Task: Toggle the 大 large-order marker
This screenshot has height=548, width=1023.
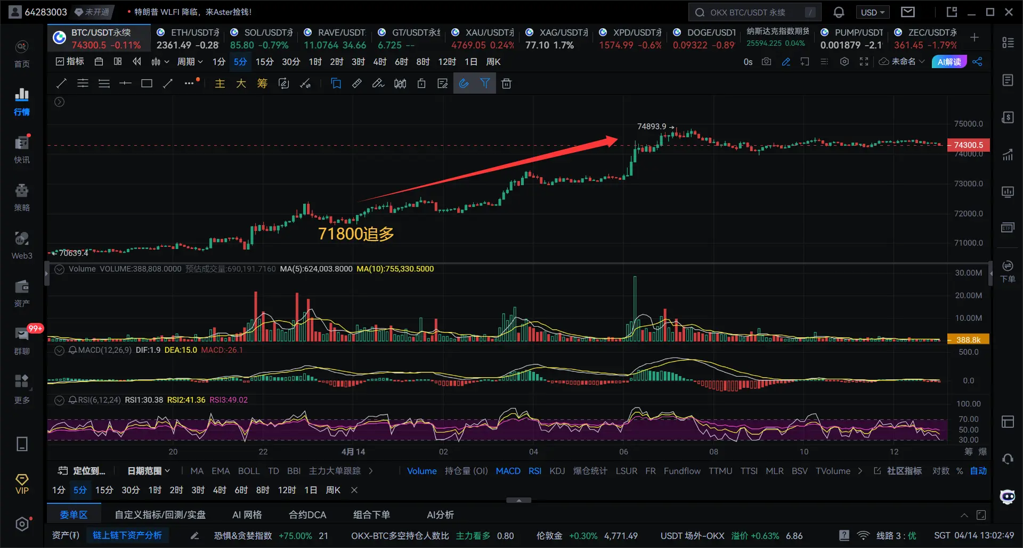Action: [241, 84]
